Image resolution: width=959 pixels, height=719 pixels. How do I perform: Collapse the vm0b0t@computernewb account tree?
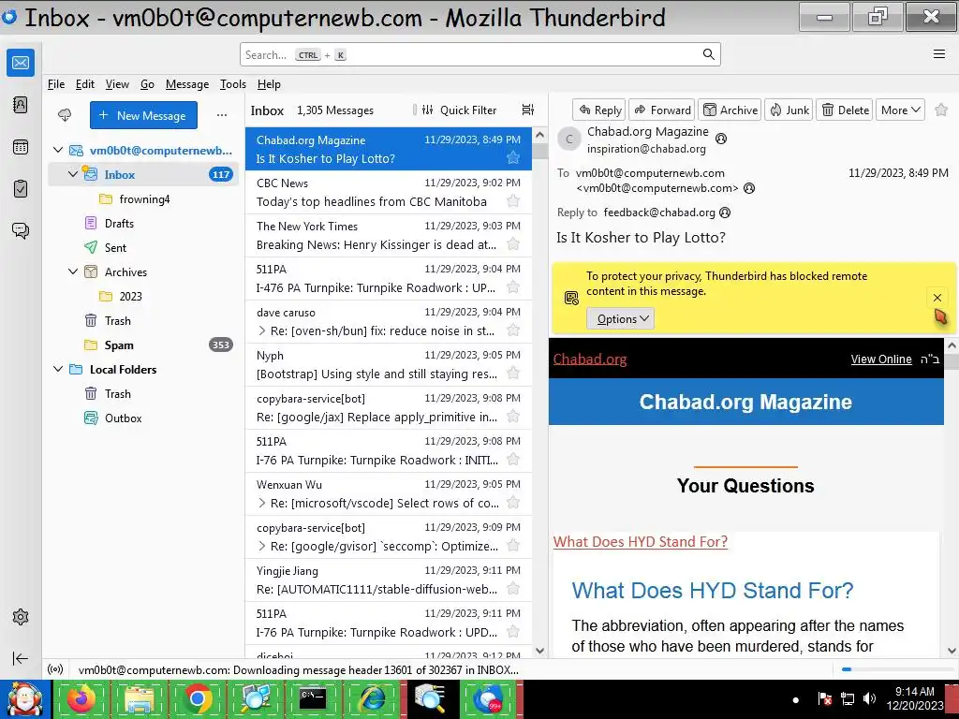pos(58,151)
